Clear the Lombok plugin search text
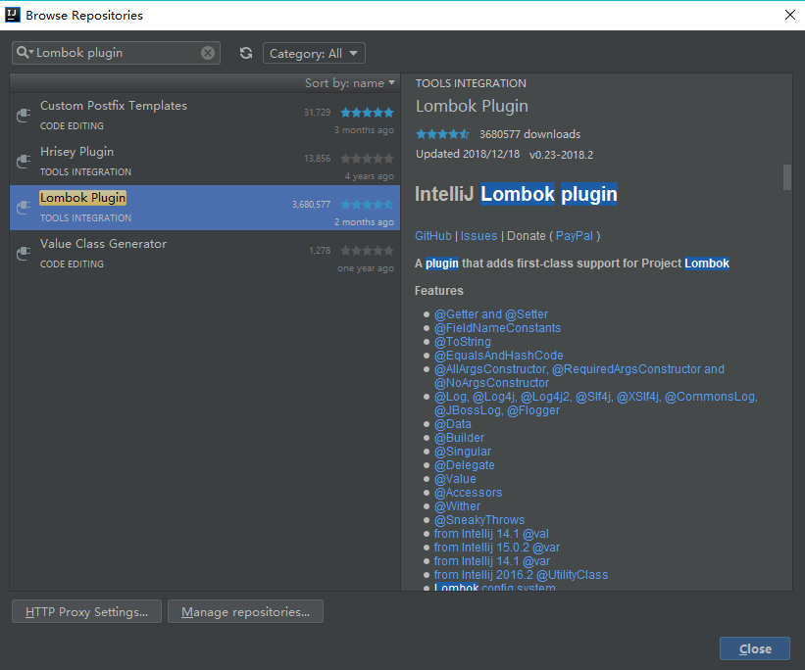This screenshot has width=805, height=670. 208,53
